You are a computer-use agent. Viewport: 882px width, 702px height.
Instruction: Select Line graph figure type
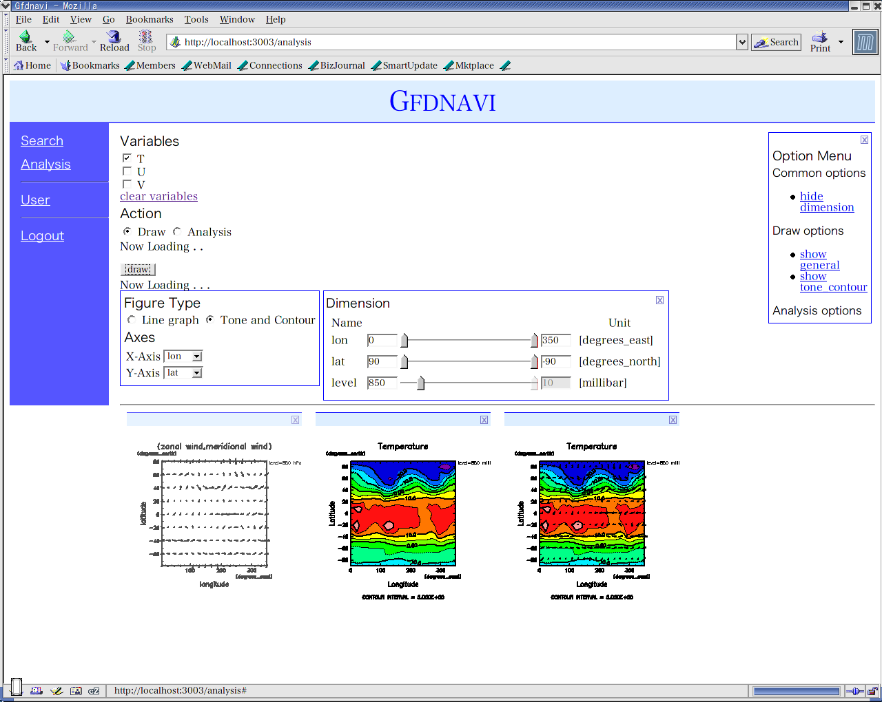(x=131, y=319)
